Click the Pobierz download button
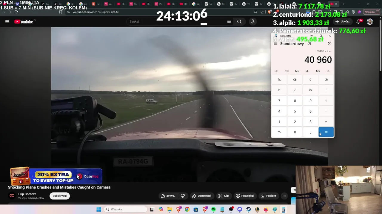The height and width of the screenshot is (214, 382). (x=268, y=196)
